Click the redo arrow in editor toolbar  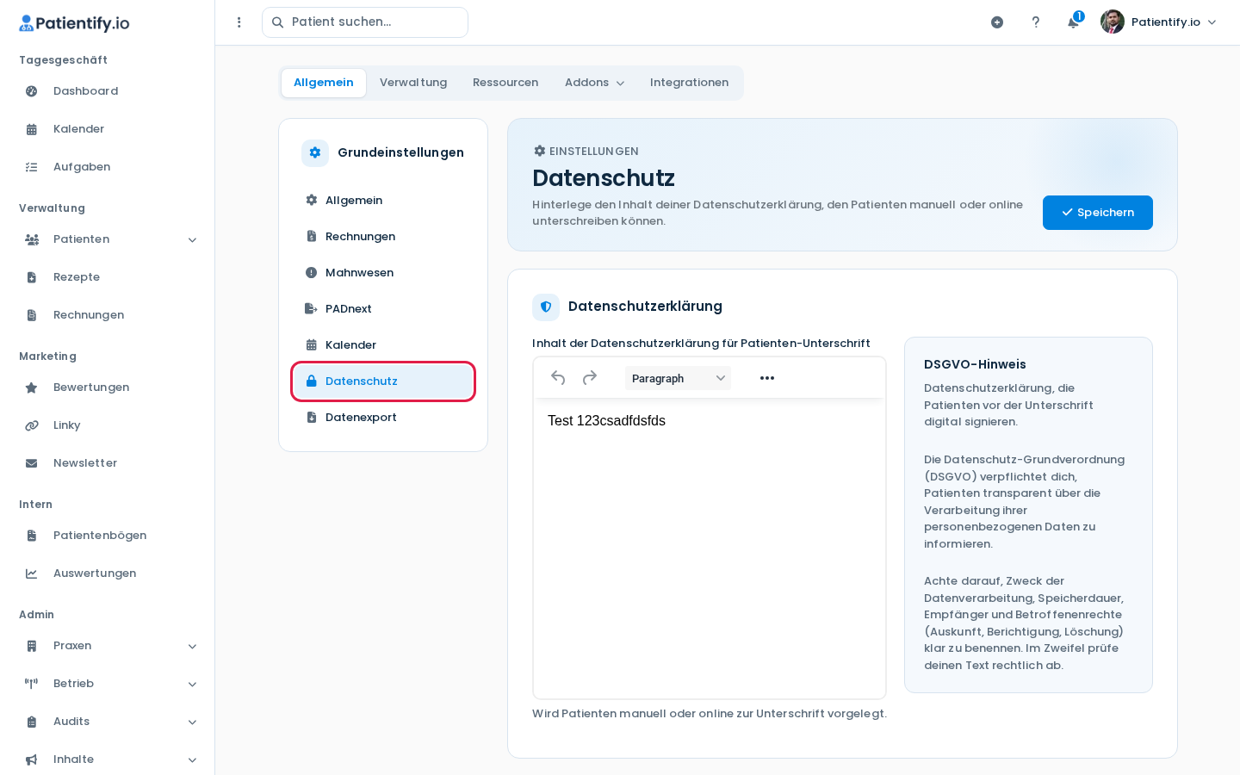coord(590,378)
